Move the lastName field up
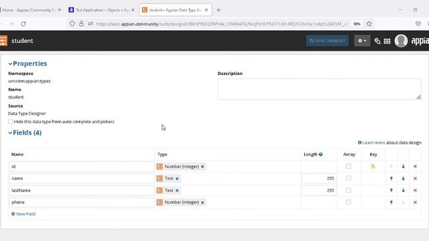 (x=391, y=190)
